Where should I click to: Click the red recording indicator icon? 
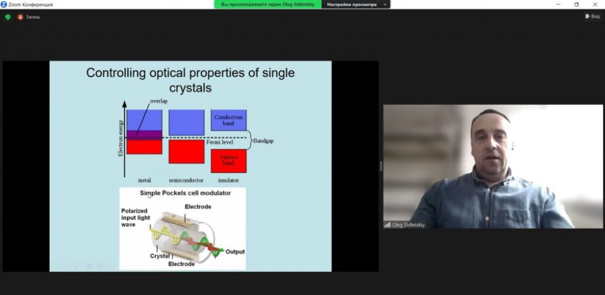click(20, 17)
